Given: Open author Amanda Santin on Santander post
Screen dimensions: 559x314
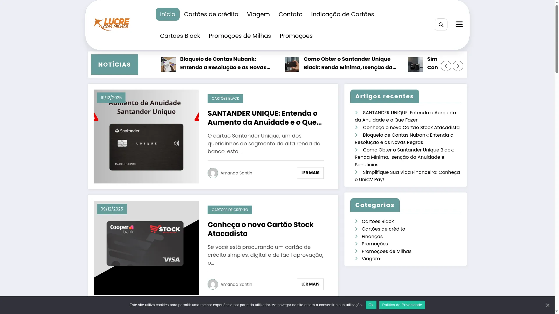Looking at the screenshot, I should tap(236, 173).
